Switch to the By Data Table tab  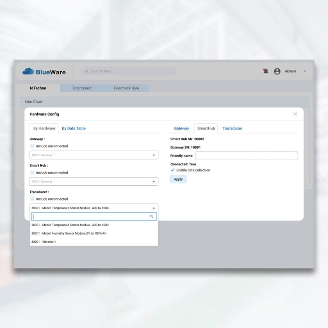[x=74, y=128]
